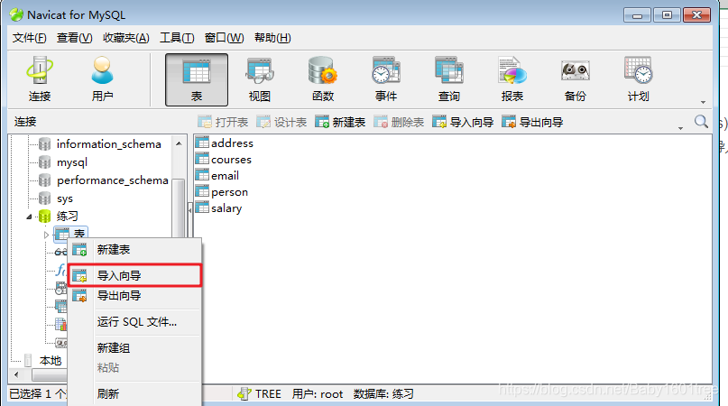Open the 连接 connection toolbar button
Screen dimensions: 728x406
click(40, 79)
